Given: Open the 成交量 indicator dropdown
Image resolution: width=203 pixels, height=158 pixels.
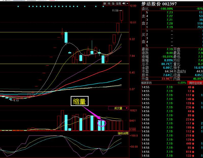Looking at the screenshot, I should coord(119,108).
